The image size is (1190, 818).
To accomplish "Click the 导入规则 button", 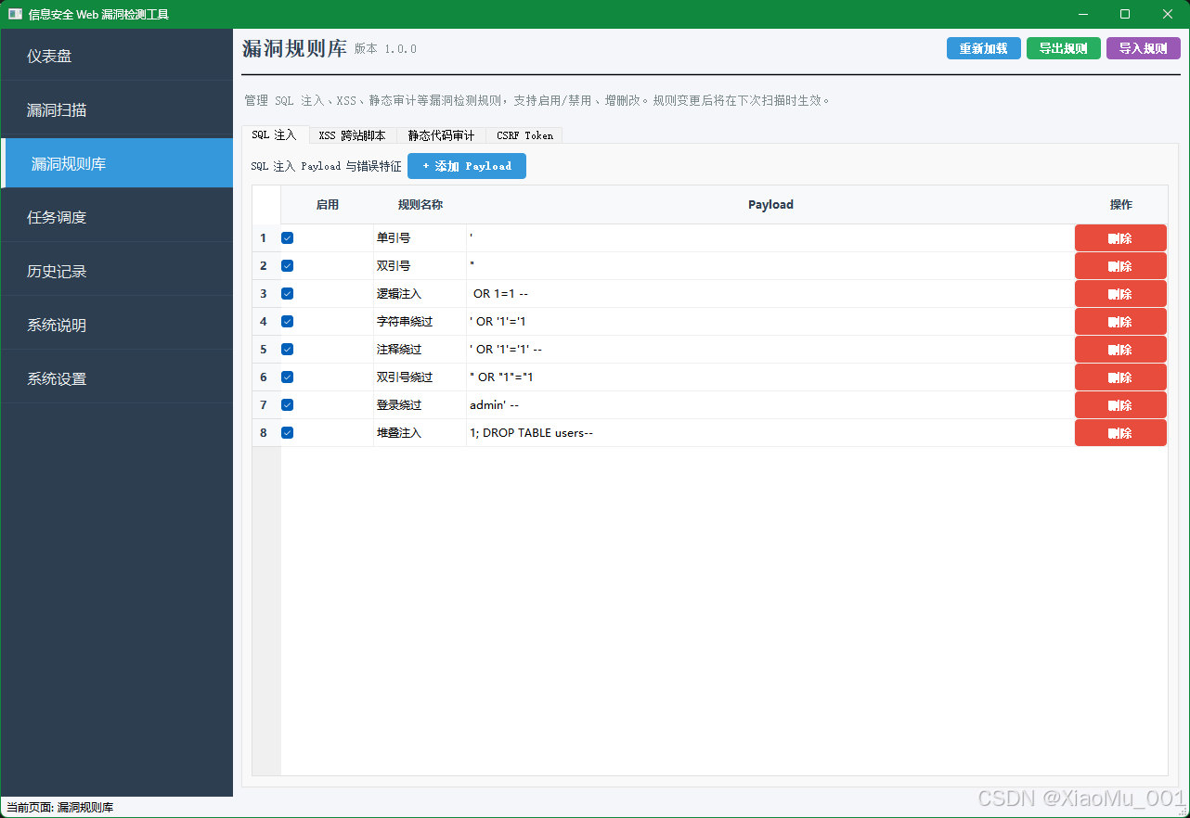I will 1144,48.
